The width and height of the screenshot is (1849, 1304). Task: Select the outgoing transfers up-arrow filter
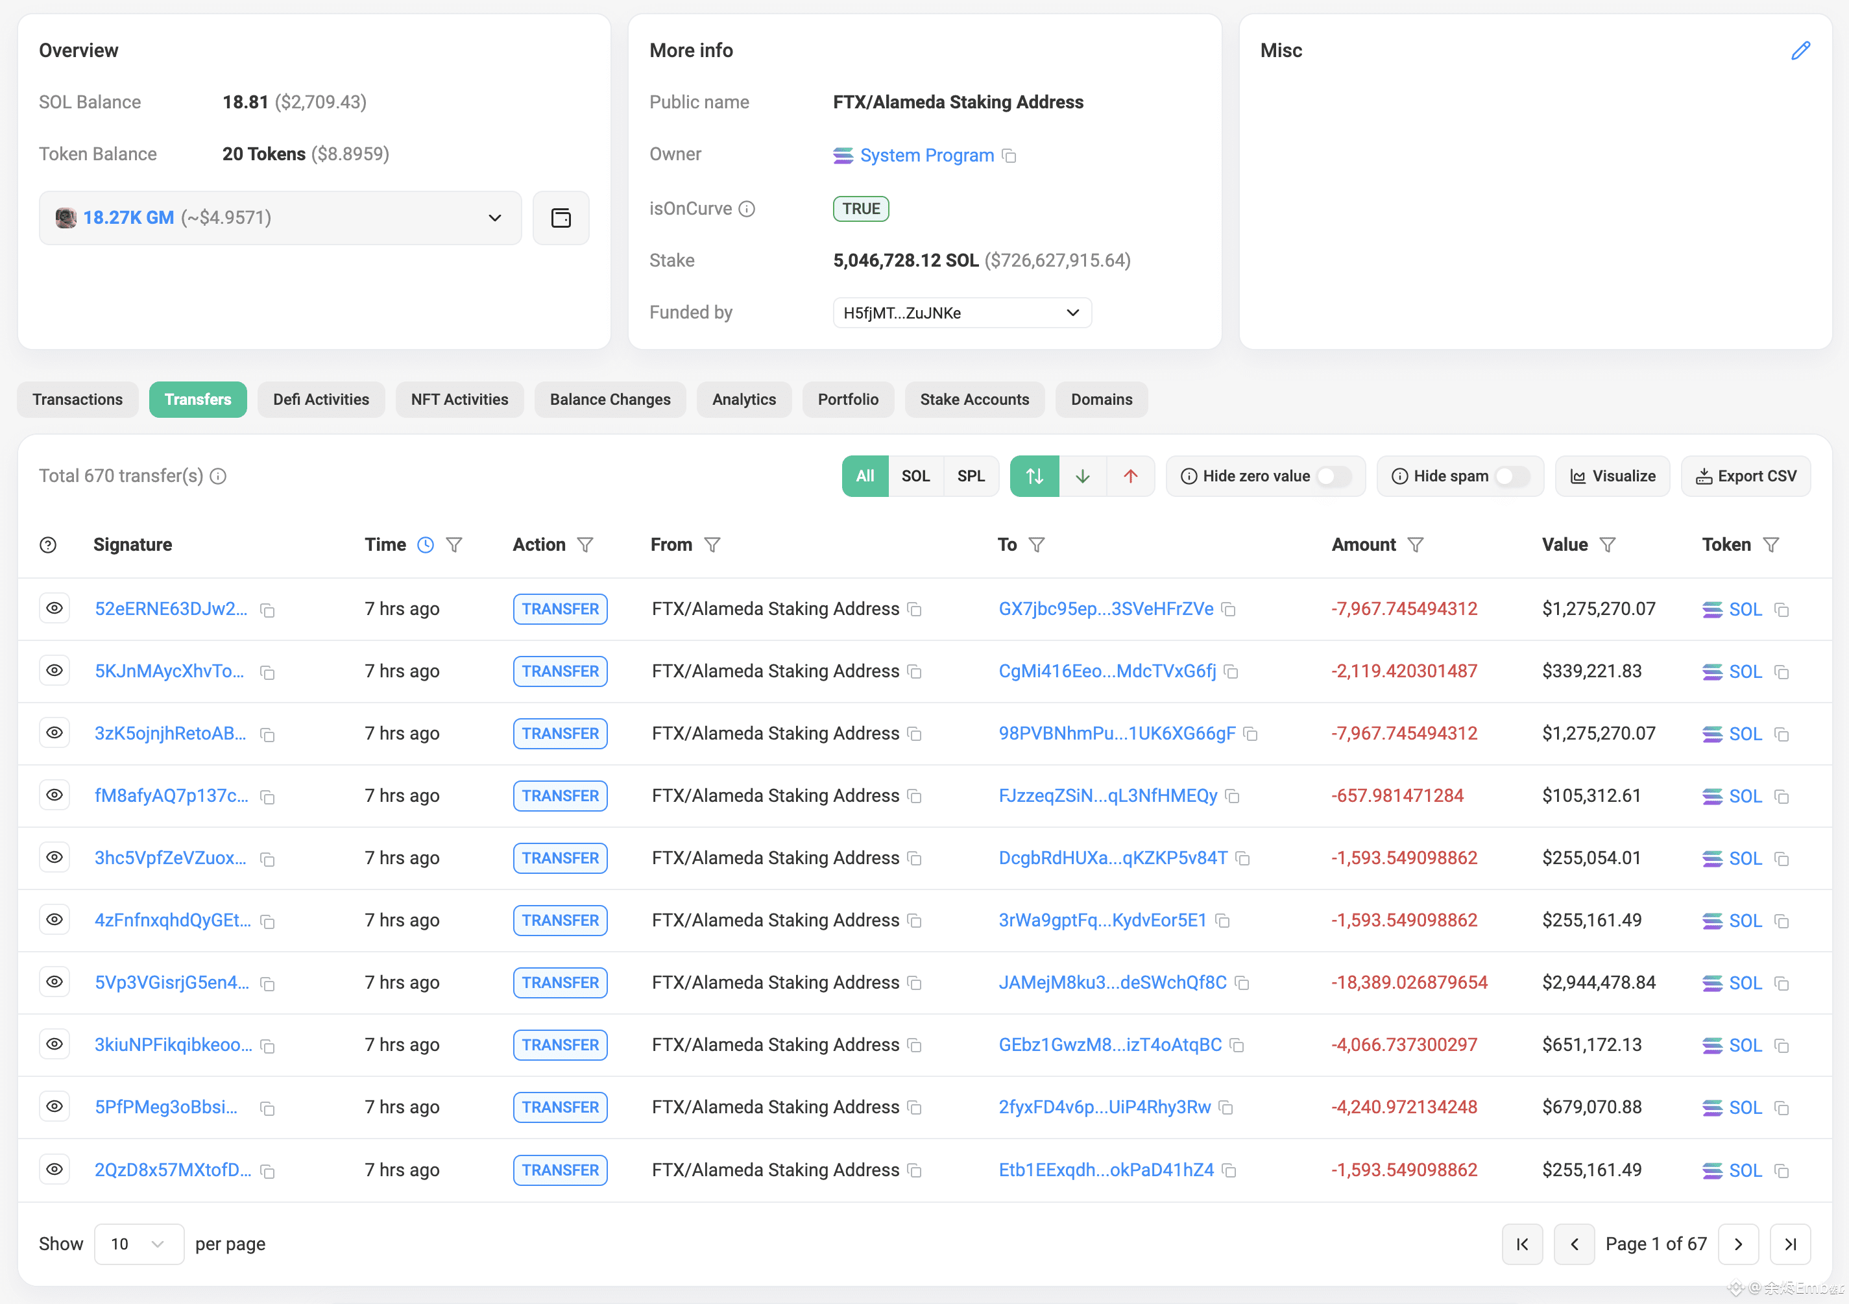pos(1131,476)
